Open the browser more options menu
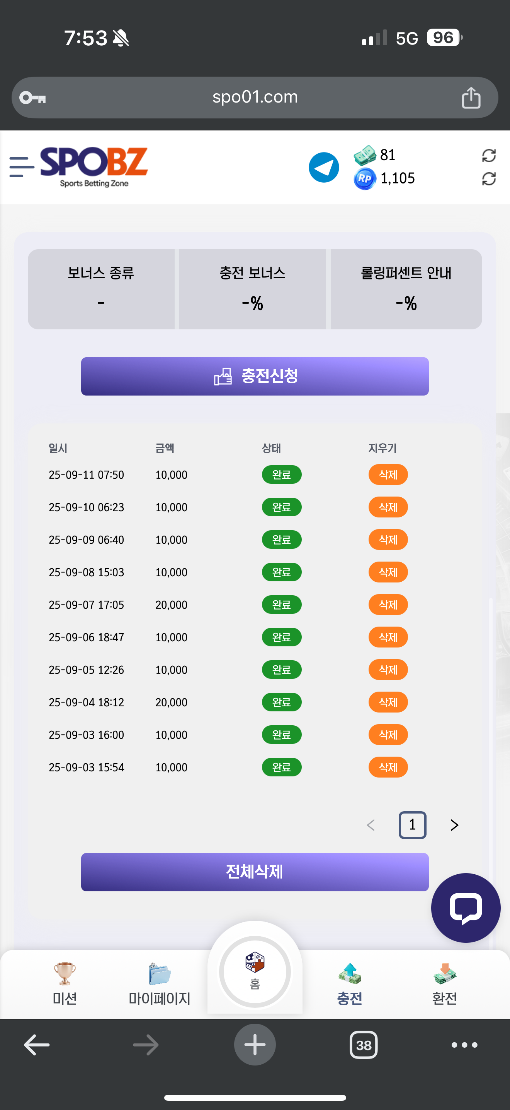The width and height of the screenshot is (510, 1110). (x=464, y=1045)
